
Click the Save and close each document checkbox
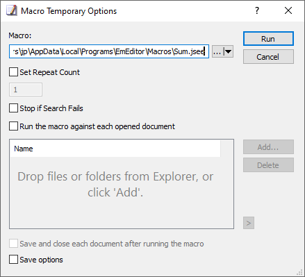click(x=13, y=244)
